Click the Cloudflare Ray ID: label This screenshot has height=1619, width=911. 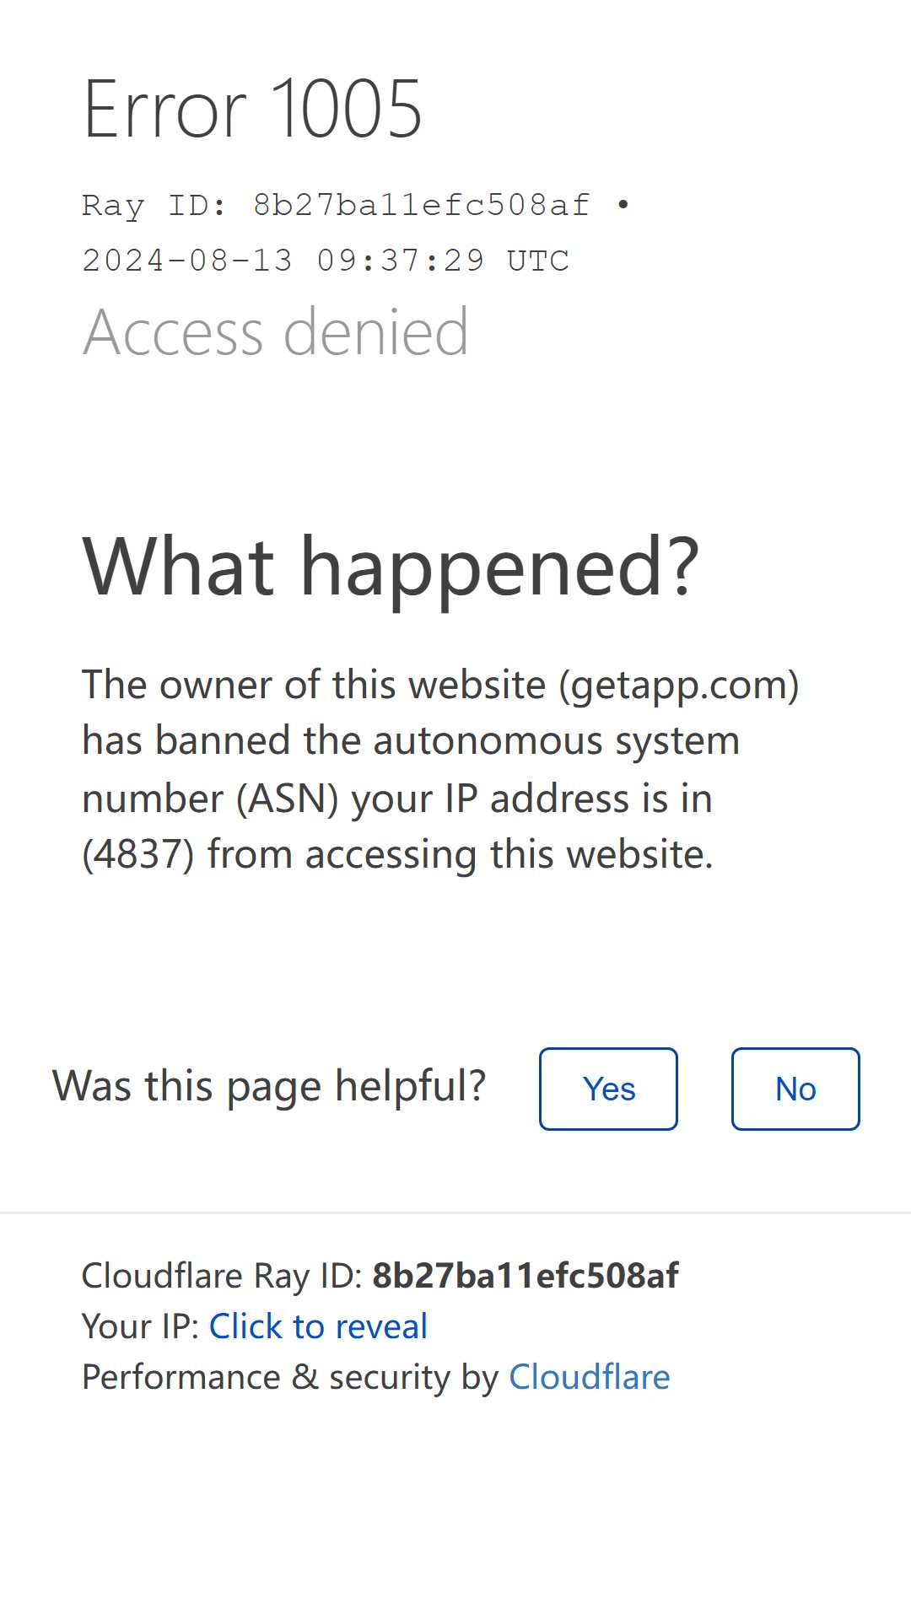tap(222, 1276)
